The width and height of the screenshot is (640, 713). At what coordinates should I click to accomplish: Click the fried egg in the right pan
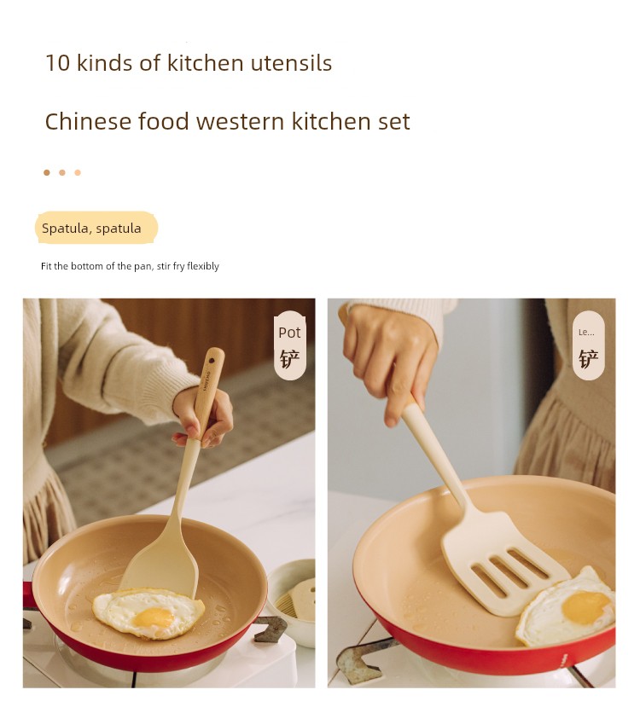click(567, 606)
